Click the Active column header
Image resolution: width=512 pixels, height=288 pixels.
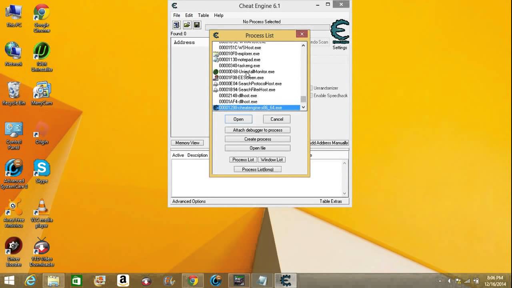(178, 155)
